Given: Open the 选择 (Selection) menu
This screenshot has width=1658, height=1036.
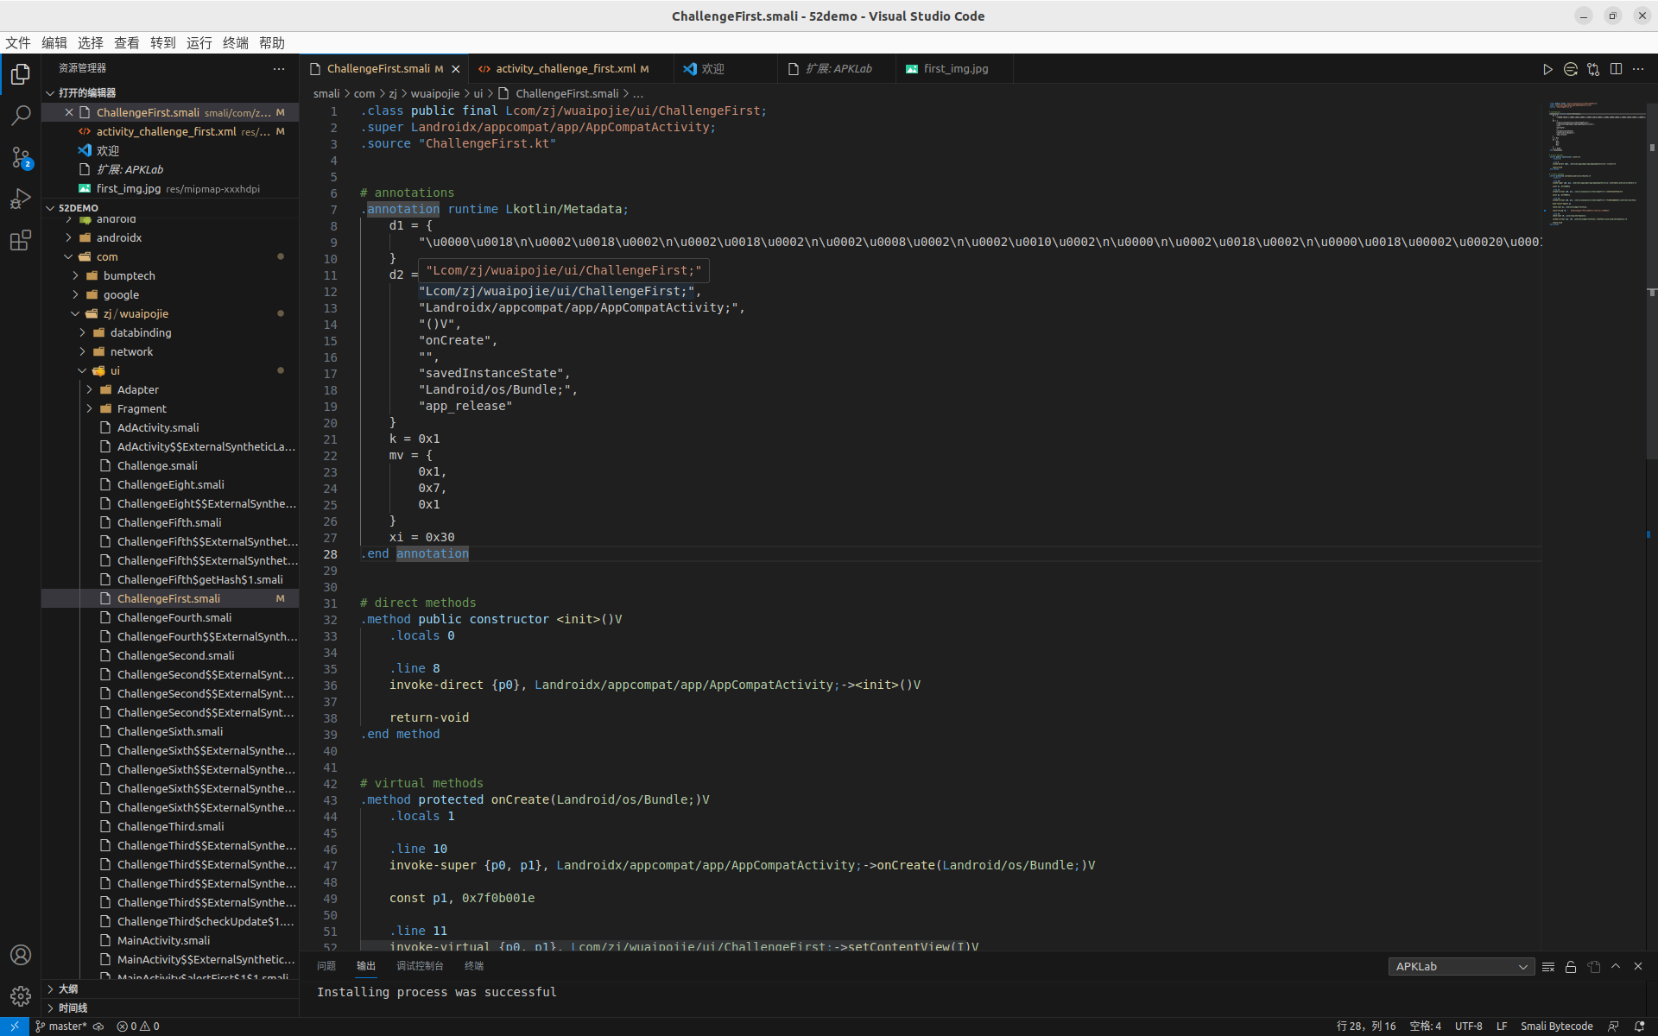Looking at the screenshot, I should tap(91, 43).
